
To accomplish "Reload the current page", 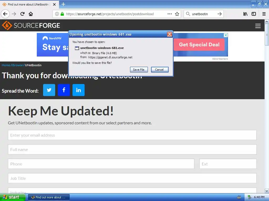I will [22, 14].
